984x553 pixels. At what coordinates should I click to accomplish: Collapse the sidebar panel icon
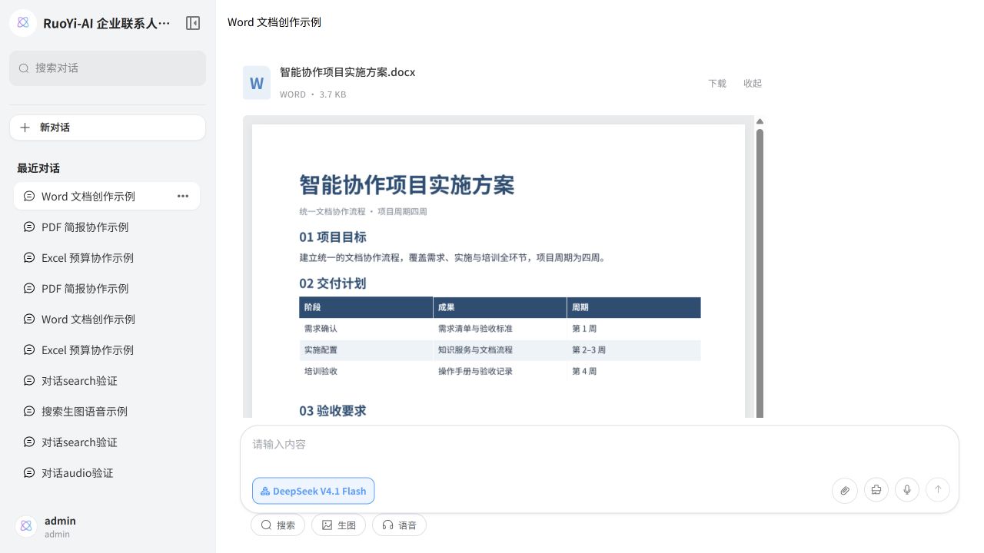pyautogui.click(x=193, y=23)
